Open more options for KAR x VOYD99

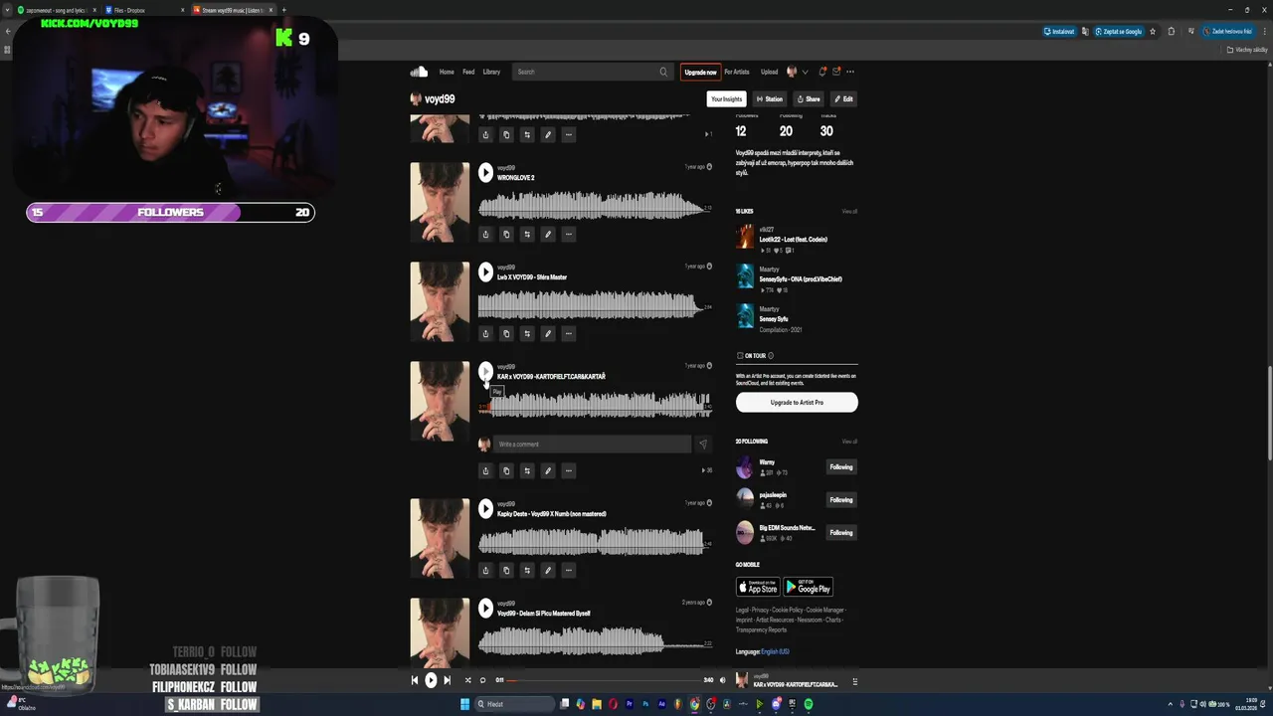tap(569, 470)
